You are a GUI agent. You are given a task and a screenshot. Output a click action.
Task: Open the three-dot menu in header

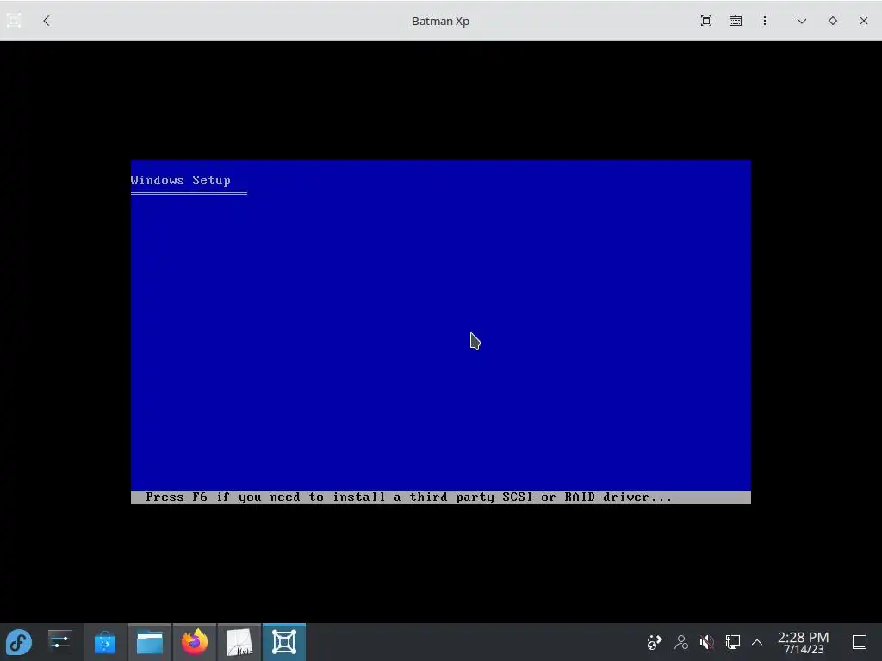pos(765,21)
